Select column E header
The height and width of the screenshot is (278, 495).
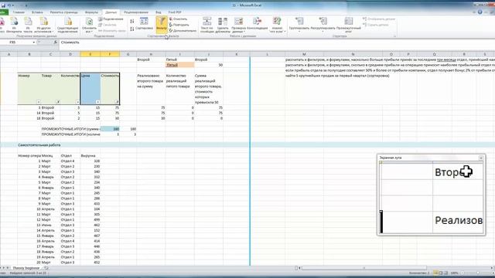click(x=90, y=54)
